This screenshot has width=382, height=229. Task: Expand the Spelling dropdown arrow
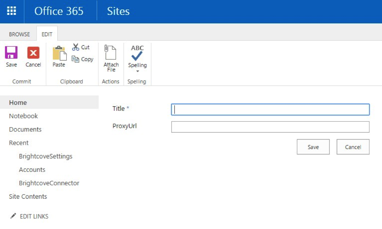[x=138, y=71]
